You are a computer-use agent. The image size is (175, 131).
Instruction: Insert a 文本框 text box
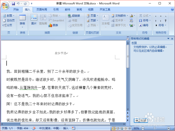coord(106,21)
